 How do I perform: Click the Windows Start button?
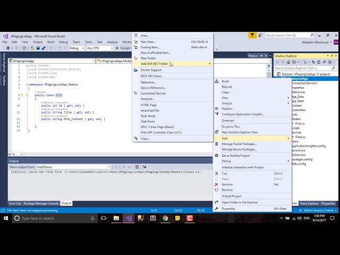click(6, 218)
